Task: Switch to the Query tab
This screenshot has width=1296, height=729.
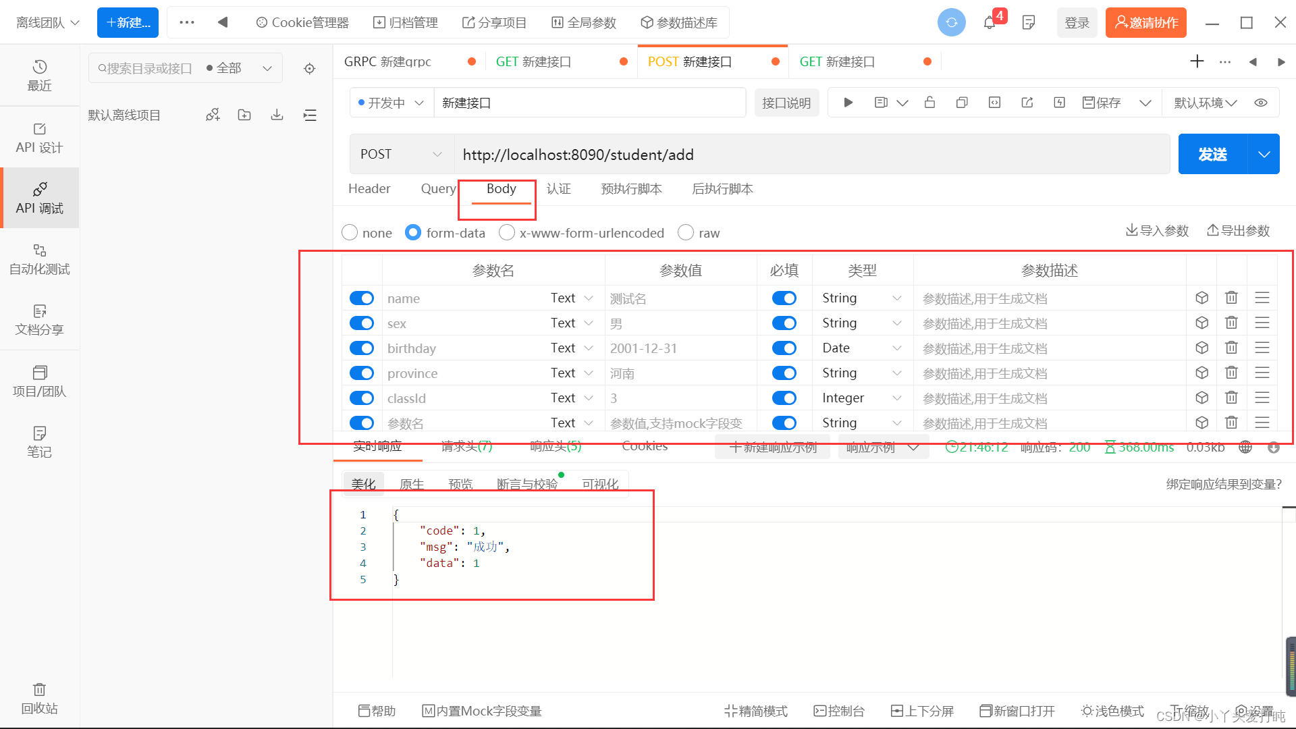Action: [x=438, y=188]
